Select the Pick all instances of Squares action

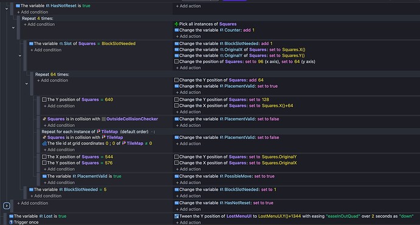coord(206,24)
